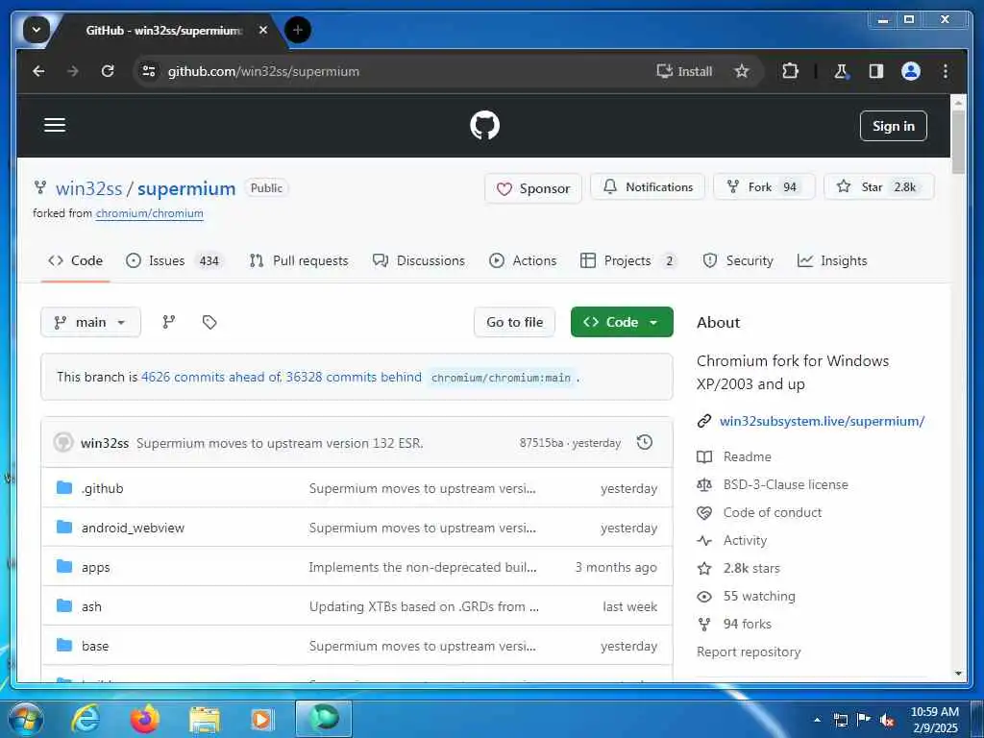Open the apps folder
984x738 pixels.
click(x=95, y=567)
